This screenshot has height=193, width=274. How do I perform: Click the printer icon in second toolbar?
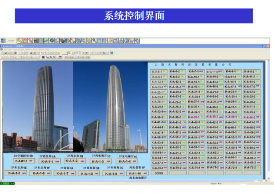click(x=16, y=53)
